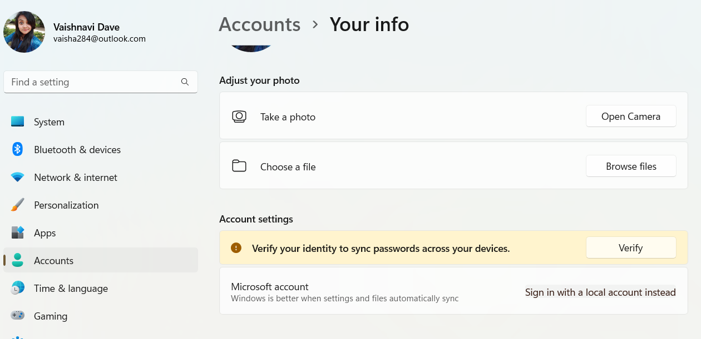
Task: Click the System monitor icon in sidebar
Action: (18, 122)
